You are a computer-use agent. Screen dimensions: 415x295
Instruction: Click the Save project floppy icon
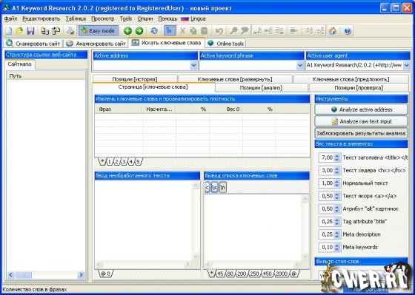30,31
